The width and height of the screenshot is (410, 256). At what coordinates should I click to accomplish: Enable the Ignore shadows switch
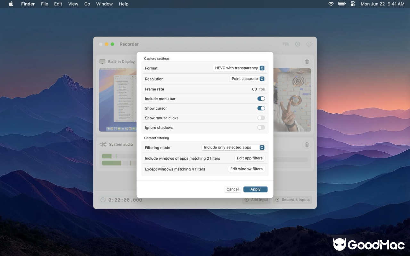point(261,127)
